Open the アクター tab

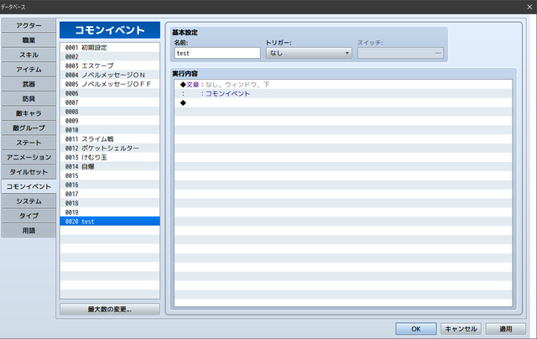click(29, 26)
